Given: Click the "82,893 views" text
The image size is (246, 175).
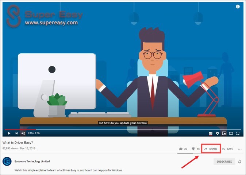Looking at the screenshot, I should tap(10, 148).
